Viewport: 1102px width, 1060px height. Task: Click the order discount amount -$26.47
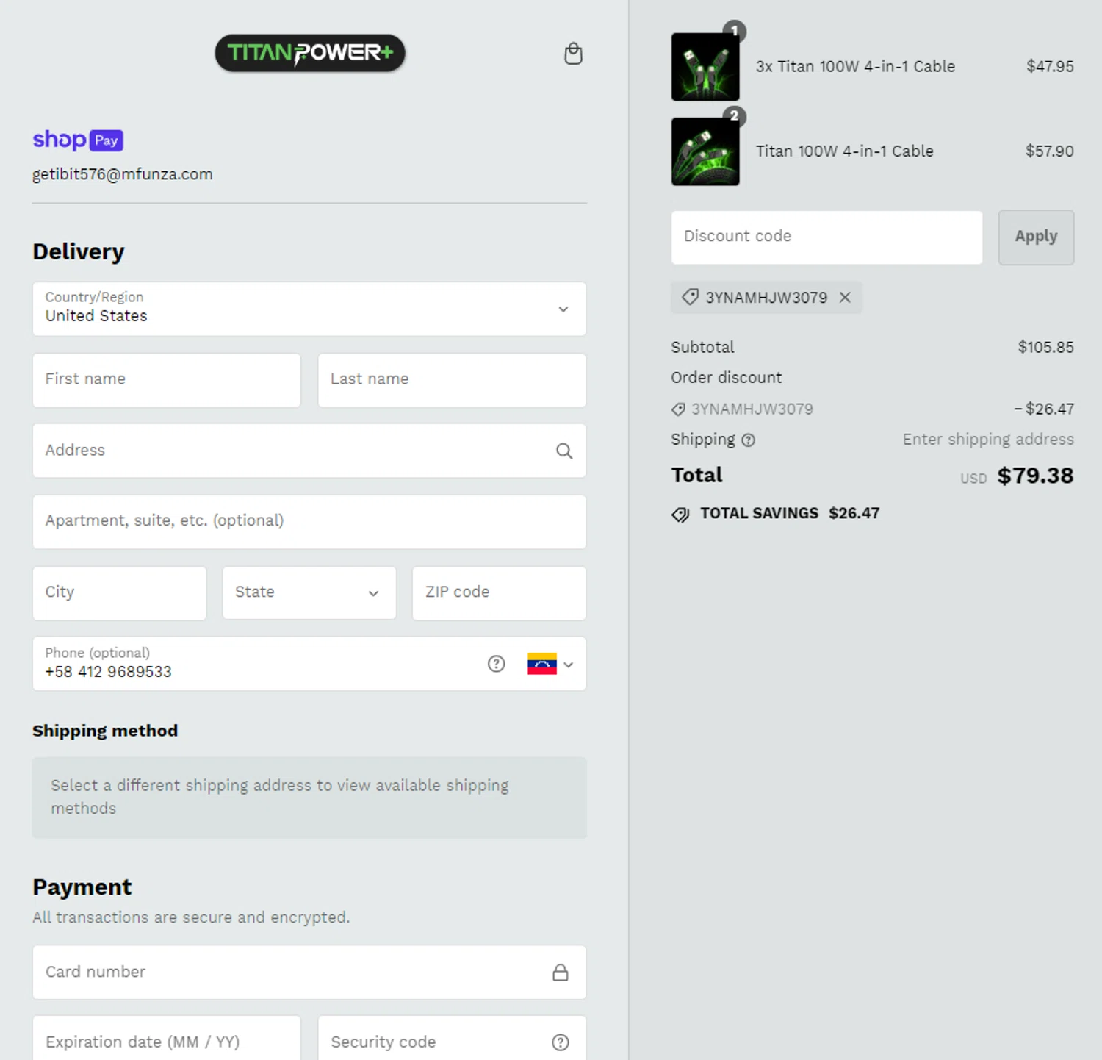tap(1044, 409)
